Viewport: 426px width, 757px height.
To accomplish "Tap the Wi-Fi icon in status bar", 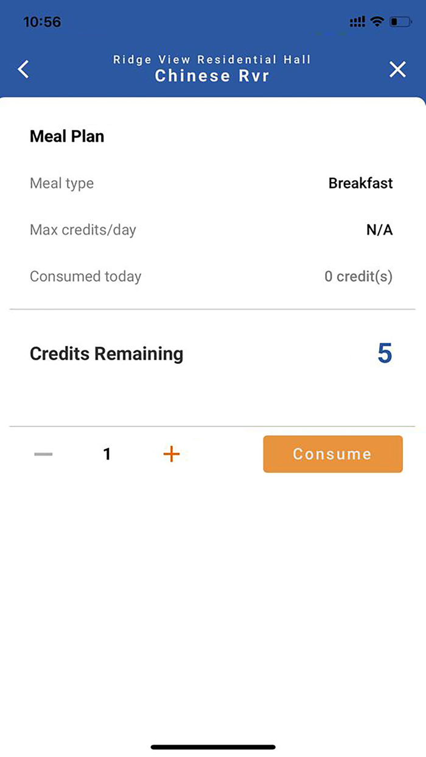I will [376, 21].
